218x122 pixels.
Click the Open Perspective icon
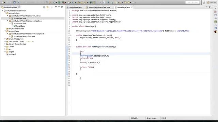click(204, 2)
